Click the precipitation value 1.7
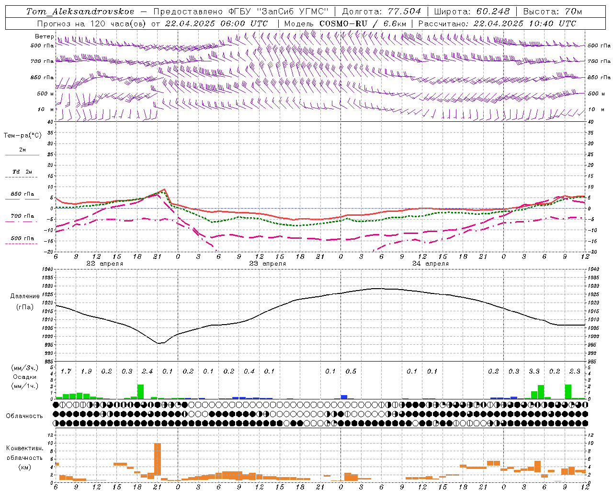 [66, 371]
